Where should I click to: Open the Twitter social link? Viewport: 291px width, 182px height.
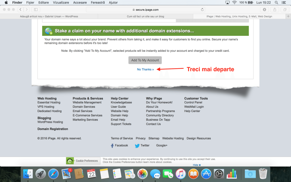click(x=142, y=145)
